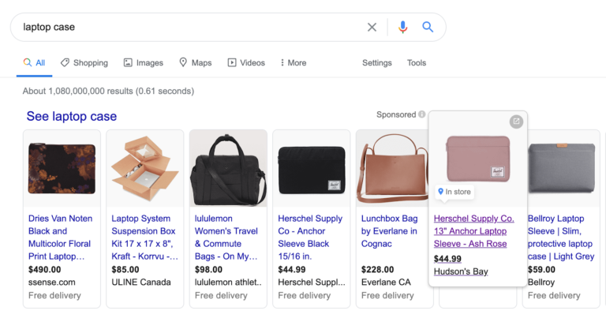The width and height of the screenshot is (606, 318).
Task: Open the Videos results tab
Action: tap(246, 63)
